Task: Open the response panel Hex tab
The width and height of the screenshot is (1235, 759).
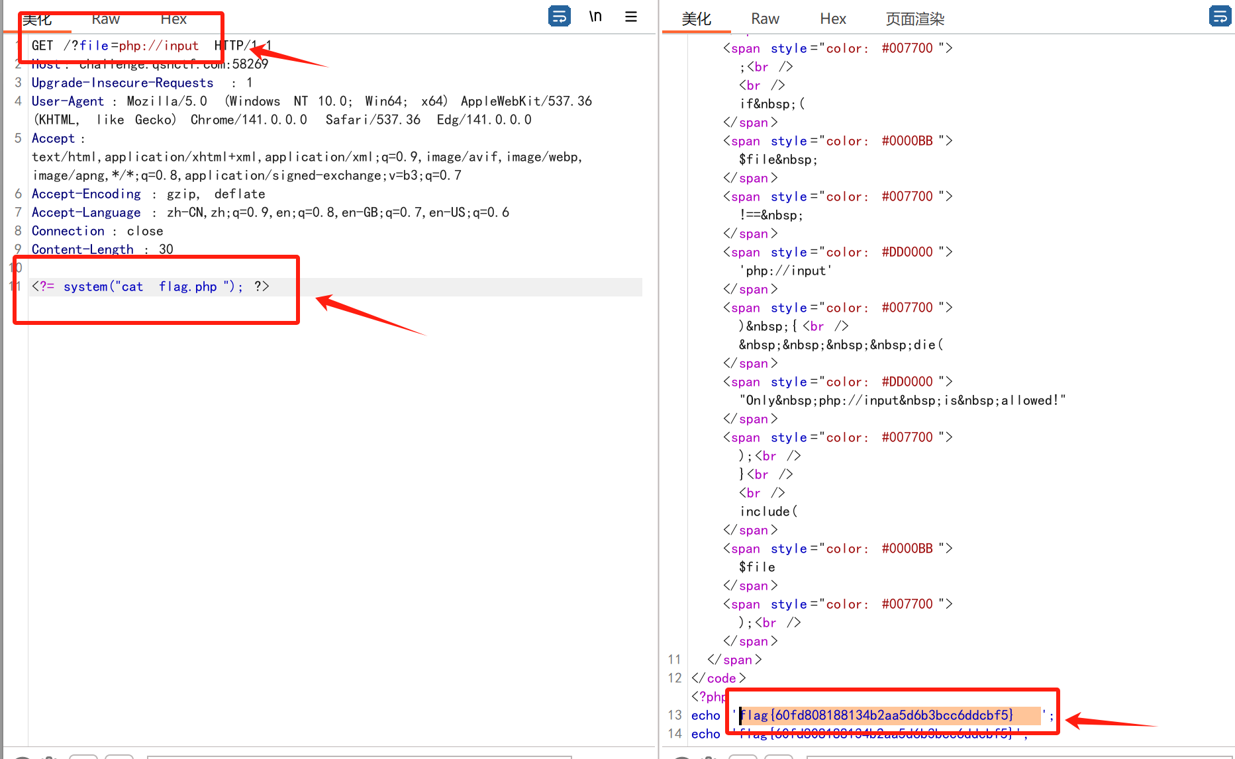Action: coord(833,19)
